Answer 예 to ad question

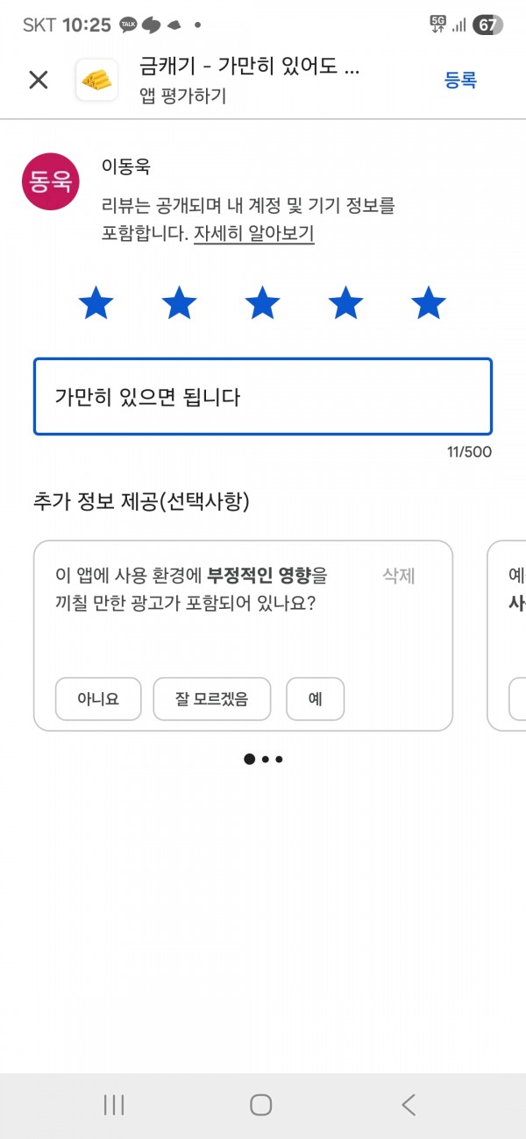(x=316, y=699)
